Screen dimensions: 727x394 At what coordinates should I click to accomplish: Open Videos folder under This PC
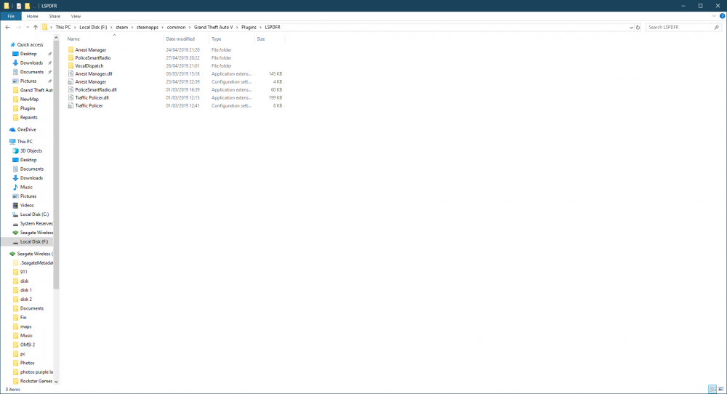pos(27,205)
